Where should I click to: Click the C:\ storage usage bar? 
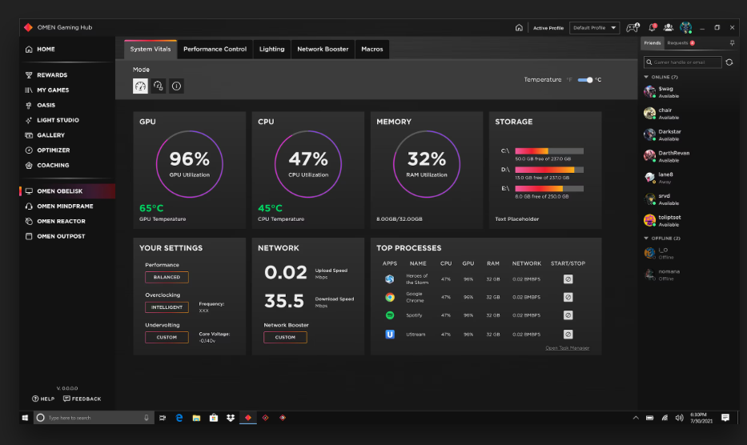pyautogui.click(x=549, y=151)
